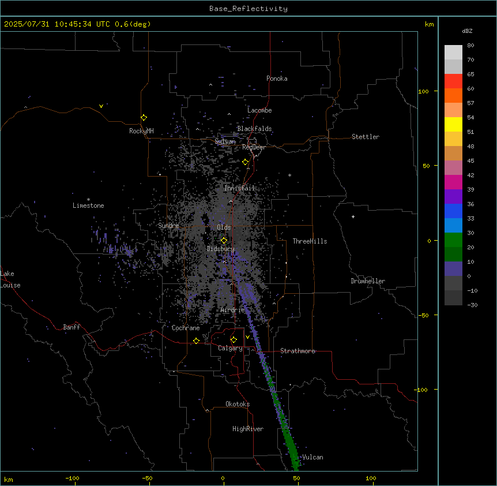Pick the magenta 42-39 dBZ legend color
The height and width of the screenshot is (486, 497).
click(x=453, y=182)
